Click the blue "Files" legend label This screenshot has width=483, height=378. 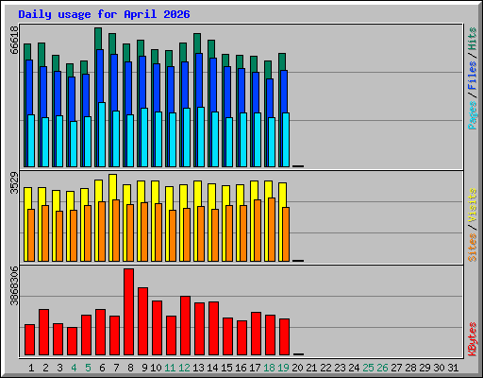(x=472, y=75)
